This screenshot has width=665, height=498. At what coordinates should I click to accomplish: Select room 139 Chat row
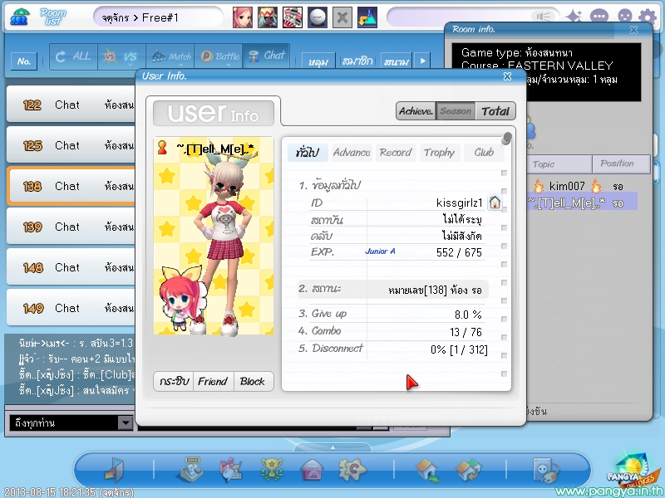click(x=71, y=227)
